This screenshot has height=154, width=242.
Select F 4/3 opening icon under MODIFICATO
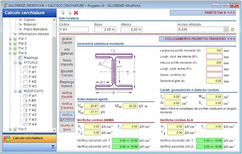pos(25,119)
